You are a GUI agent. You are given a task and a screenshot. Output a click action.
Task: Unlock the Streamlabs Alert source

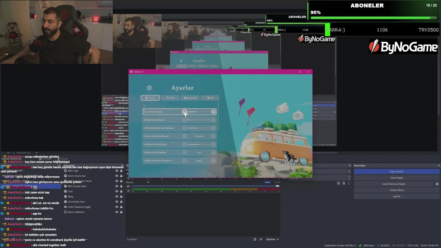coord(121,202)
